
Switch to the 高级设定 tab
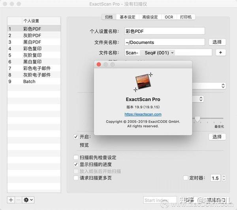[x=150, y=17]
